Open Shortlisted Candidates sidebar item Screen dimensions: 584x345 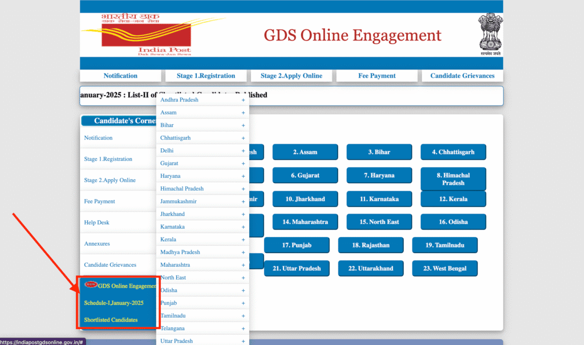[x=111, y=320]
